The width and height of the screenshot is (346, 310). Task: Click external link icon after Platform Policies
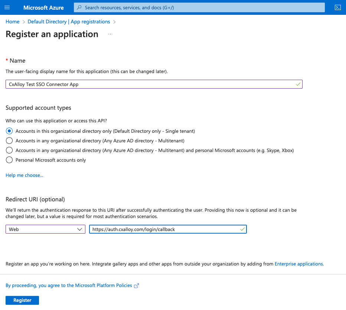[136, 286]
